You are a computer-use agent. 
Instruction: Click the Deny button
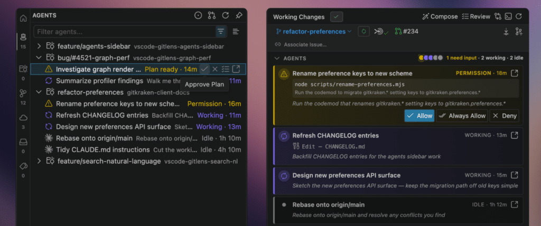click(504, 116)
